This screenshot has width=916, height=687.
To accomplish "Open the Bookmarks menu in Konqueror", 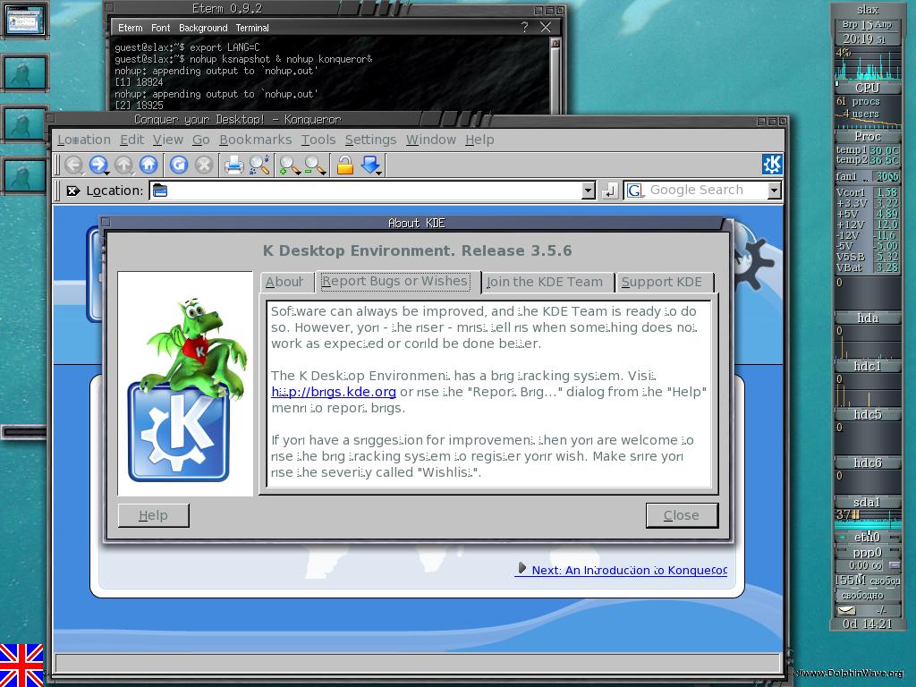I will (255, 140).
